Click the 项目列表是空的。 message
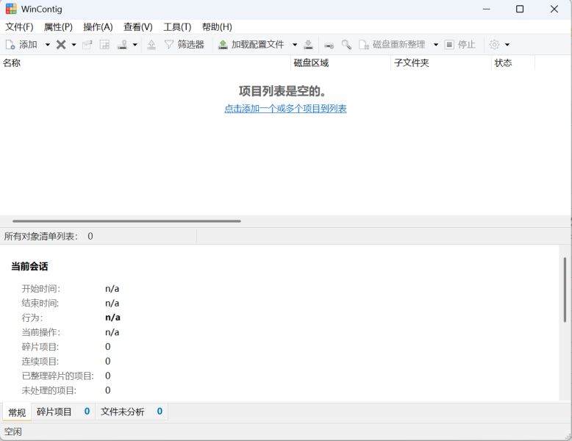Screen dimensions: 572x441 coord(283,91)
